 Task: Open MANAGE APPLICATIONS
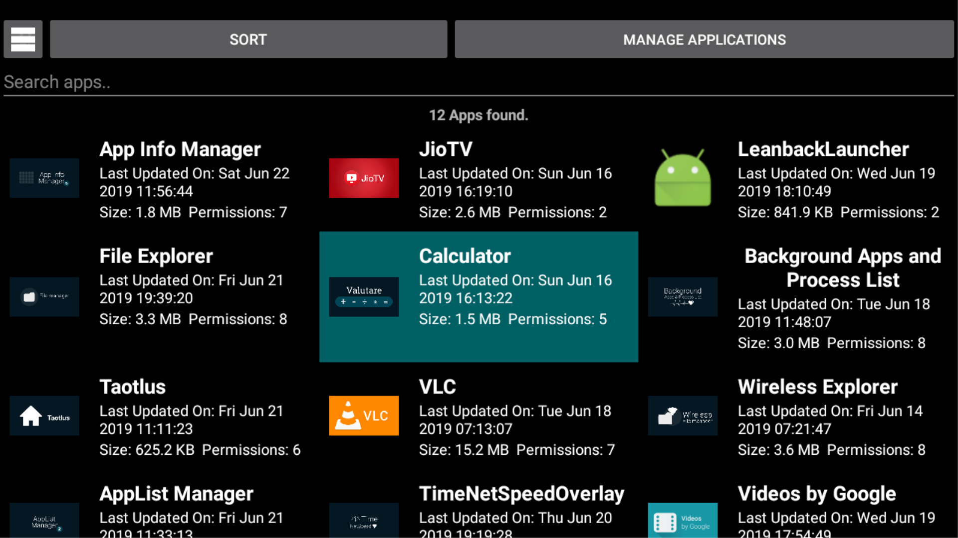704,39
